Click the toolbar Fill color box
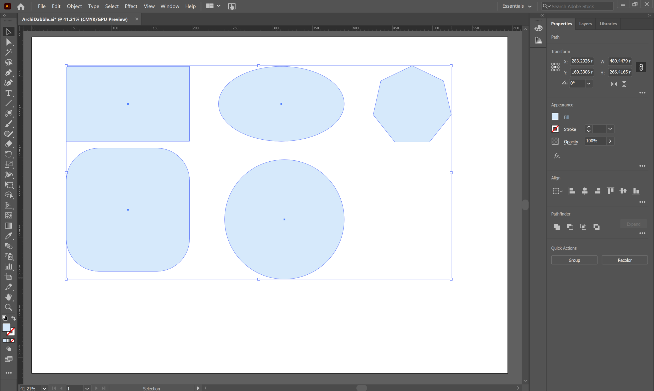This screenshot has width=654, height=391. [x=6, y=327]
